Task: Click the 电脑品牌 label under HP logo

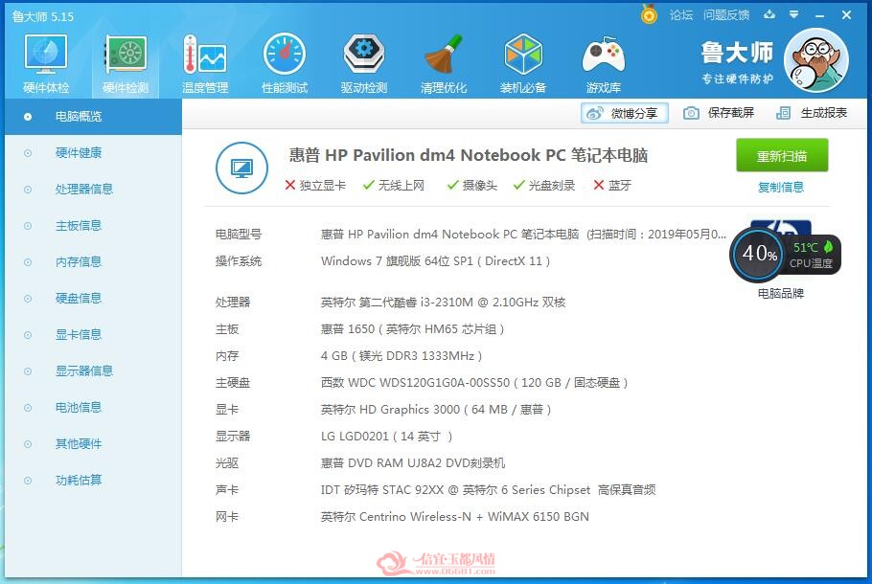Action: click(781, 293)
